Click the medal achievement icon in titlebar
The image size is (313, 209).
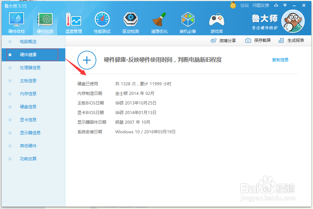point(233,5)
